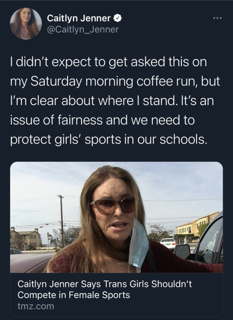Click the utility pole in preview image
This screenshot has height=320, width=233.
click(x=62, y=220)
